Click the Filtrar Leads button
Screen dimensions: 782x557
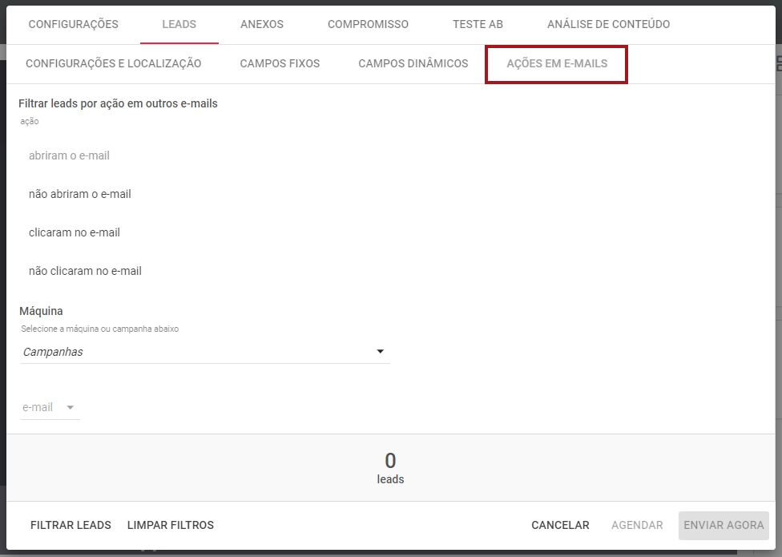(71, 525)
